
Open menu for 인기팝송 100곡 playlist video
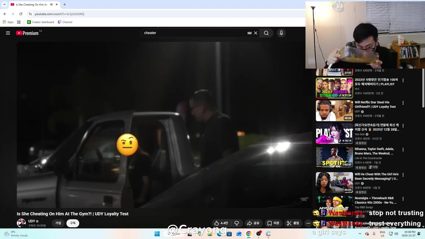coord(403,80)
